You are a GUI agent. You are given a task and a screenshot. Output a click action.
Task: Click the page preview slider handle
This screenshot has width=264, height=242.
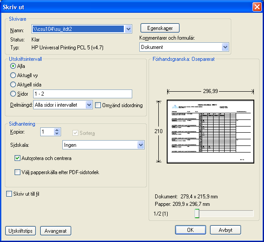pos(197,213)
